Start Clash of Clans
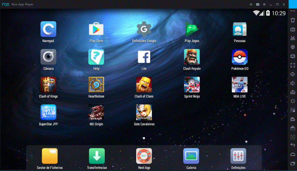This screenshot has width=297, height=171. pyautogui.click(x=144, y=85)
